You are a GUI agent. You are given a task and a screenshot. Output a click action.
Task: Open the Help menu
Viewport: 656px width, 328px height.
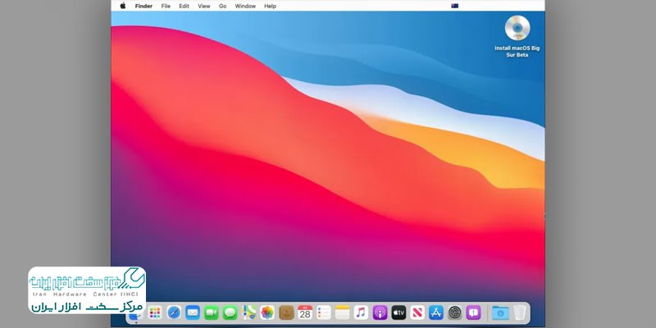coord(271,6)
